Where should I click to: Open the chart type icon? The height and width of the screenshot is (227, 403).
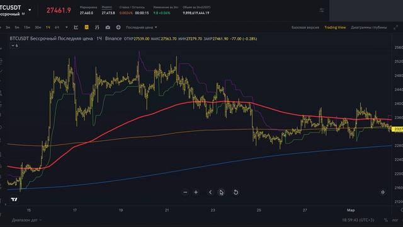[76, 27]
